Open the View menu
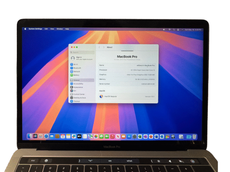This screenshot has width=230, height=172. tap(52, 29)
